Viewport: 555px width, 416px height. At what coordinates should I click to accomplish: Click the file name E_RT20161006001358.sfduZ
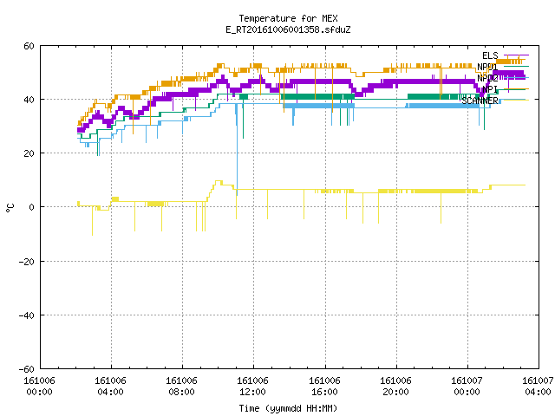[288, 29]
